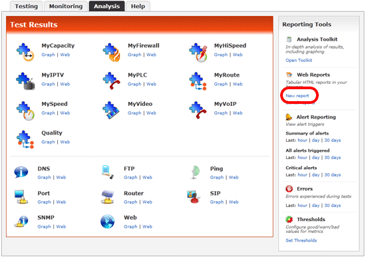Viewport: 366px width, 257px height.
Task: Open the Set Thresholds link
Action: (301, 240)
